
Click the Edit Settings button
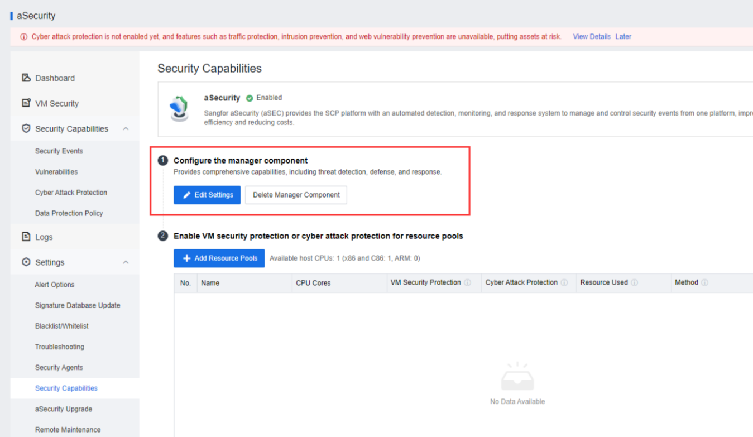tap(207, 195)
